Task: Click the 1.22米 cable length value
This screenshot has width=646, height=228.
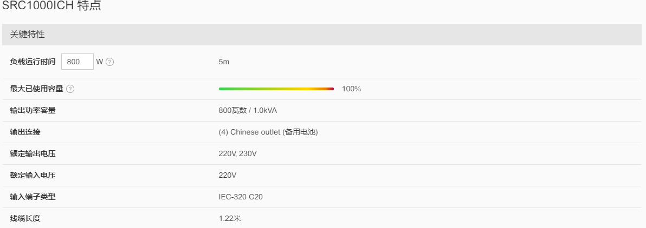Action: 230,219
